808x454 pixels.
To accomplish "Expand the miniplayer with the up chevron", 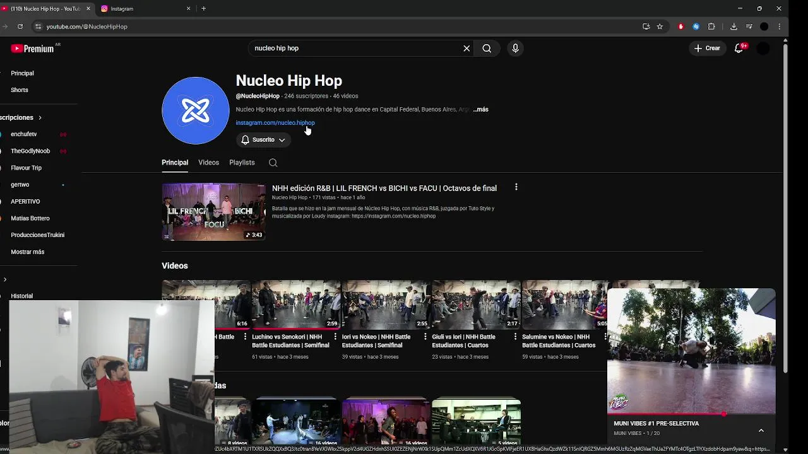I will click(761, 431).
